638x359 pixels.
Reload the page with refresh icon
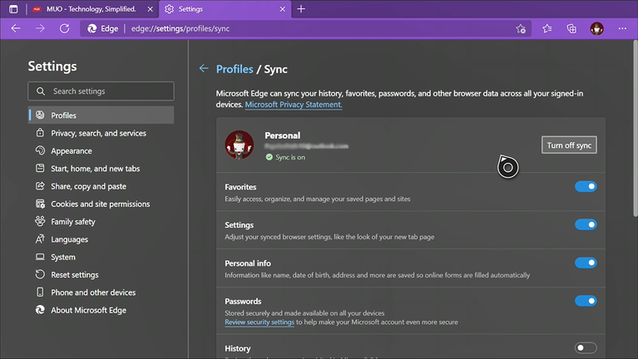tap(64, 28)
